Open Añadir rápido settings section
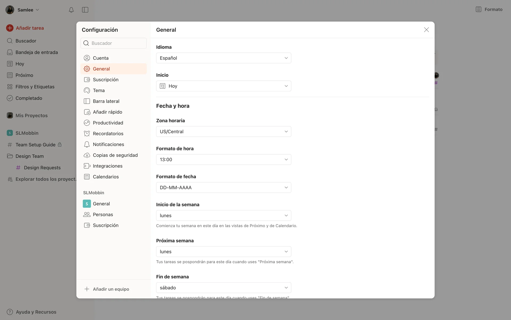This screenshot has height=320, width=511. (107, 112)
